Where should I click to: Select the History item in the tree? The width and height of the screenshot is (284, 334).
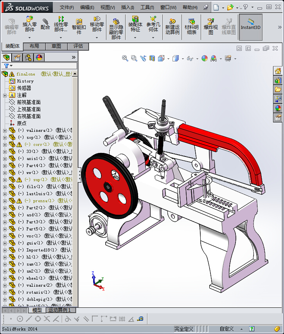pyautogui.click(x=25, y=81)
